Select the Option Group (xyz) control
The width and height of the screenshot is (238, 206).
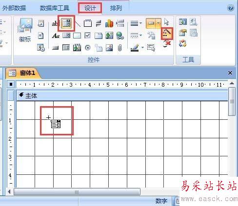[88, 23]
